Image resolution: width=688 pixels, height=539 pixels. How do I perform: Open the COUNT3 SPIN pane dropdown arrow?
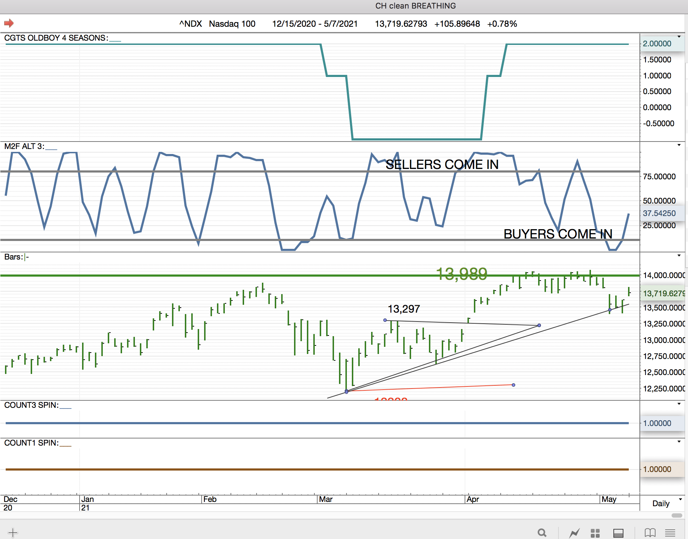click(x=679, y=404)
